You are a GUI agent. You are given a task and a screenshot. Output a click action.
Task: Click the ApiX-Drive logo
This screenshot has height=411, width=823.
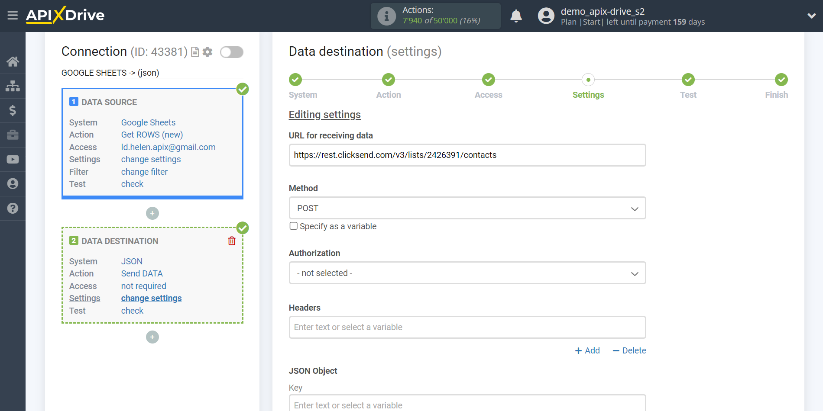click(65, 15)
